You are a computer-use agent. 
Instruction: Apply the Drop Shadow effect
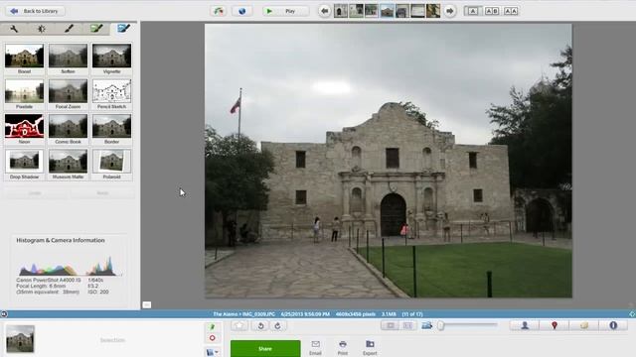24,165
